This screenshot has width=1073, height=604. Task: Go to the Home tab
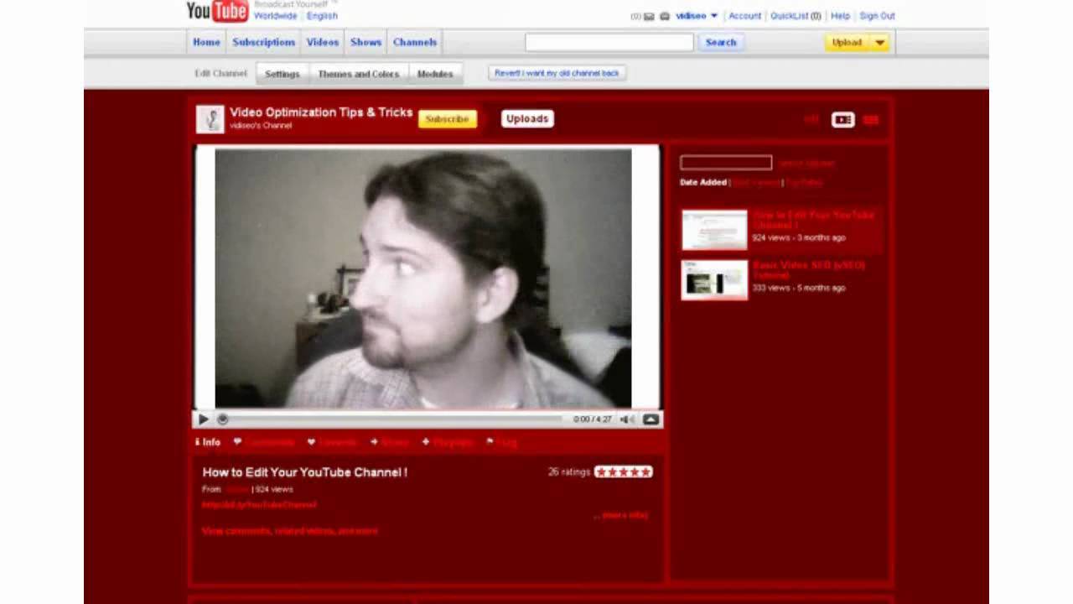point(206,42)
